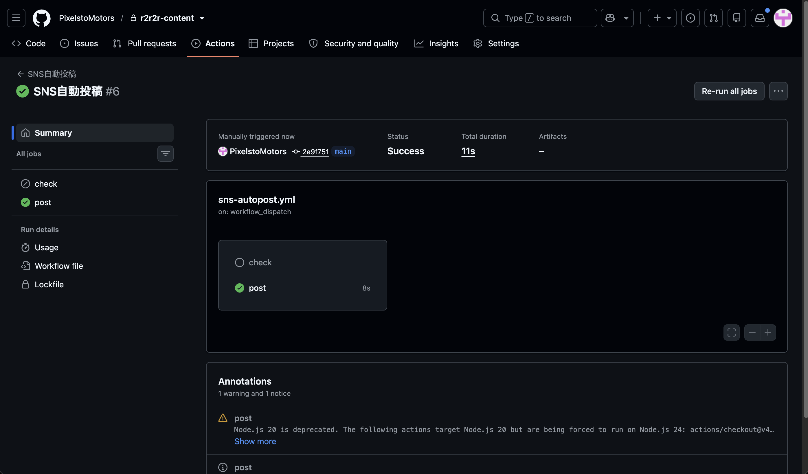Open the user avatar menu
Image resolution: width=808 pixels, height=474 pixels.
[x=783, y=18]
